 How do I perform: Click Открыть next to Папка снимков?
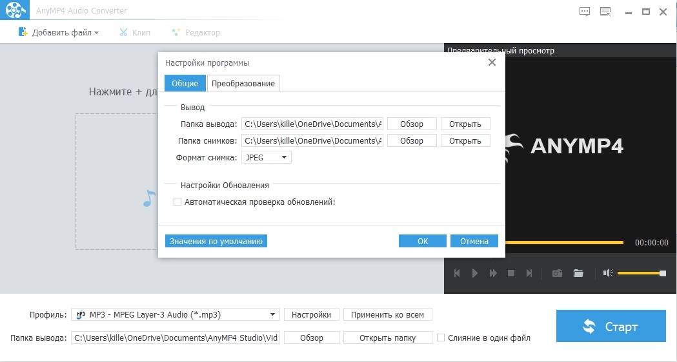coord(465,141)
